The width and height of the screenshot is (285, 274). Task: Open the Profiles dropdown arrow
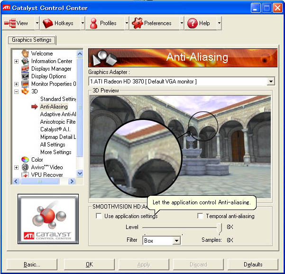coord(127,23)
